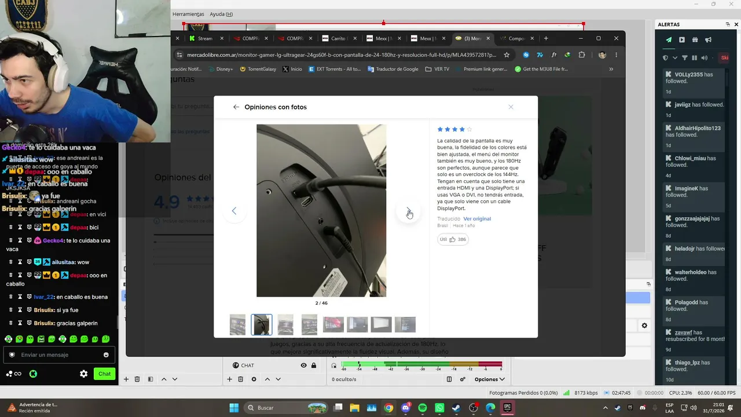Open source properties gear in OBS
741x417 pixels.
point(254,379)
